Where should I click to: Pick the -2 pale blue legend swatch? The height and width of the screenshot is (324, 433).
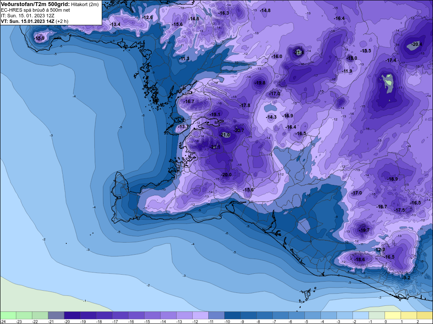360,315
